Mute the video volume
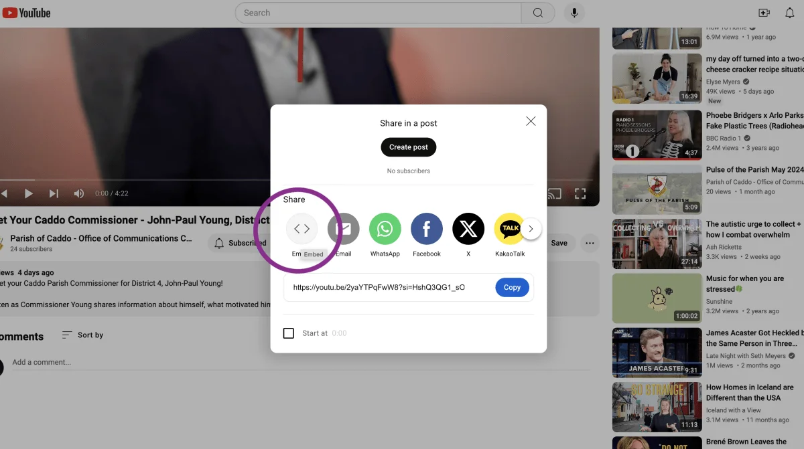 tap(79, 193)
